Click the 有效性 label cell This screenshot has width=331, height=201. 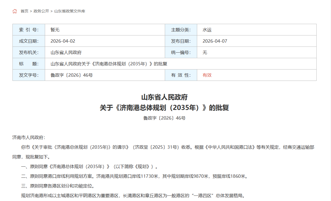pyautogui.click(x=181, y=75)
